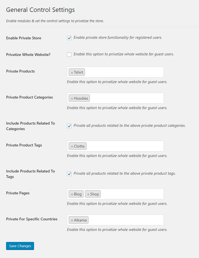Disable the Enable Private Store checkbox
This screenshot has width=199, height=258.
(69, 38)
